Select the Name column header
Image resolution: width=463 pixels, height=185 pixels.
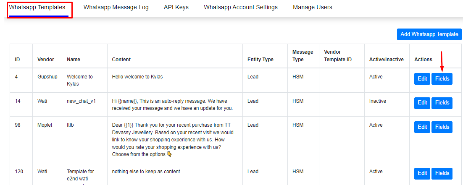click(74, 59)
